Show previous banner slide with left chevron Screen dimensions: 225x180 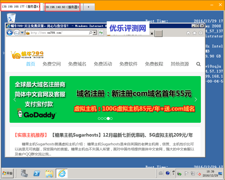pyautogui.click(x=15, y=99)
